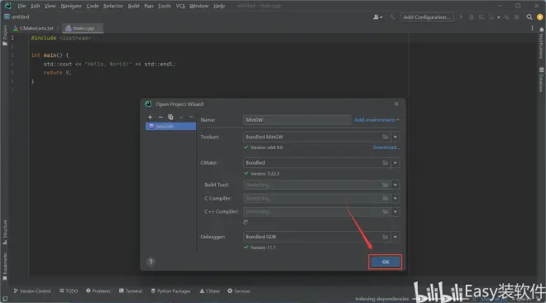Remove selected toolchain with minus icon
Screen dimensions: 546x303
pyautogui.click(x=160, y=117)
